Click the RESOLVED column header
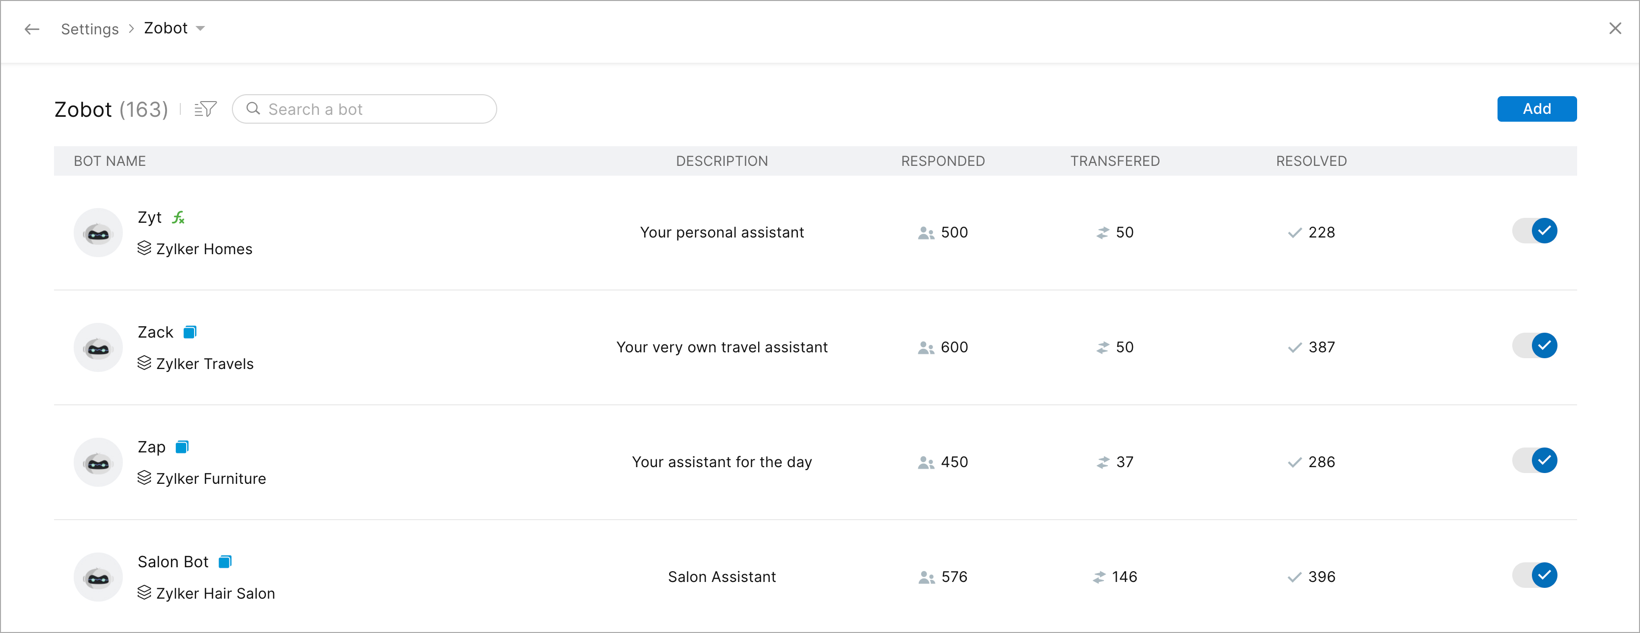 pyautogui.click(x=1311, y=161)
